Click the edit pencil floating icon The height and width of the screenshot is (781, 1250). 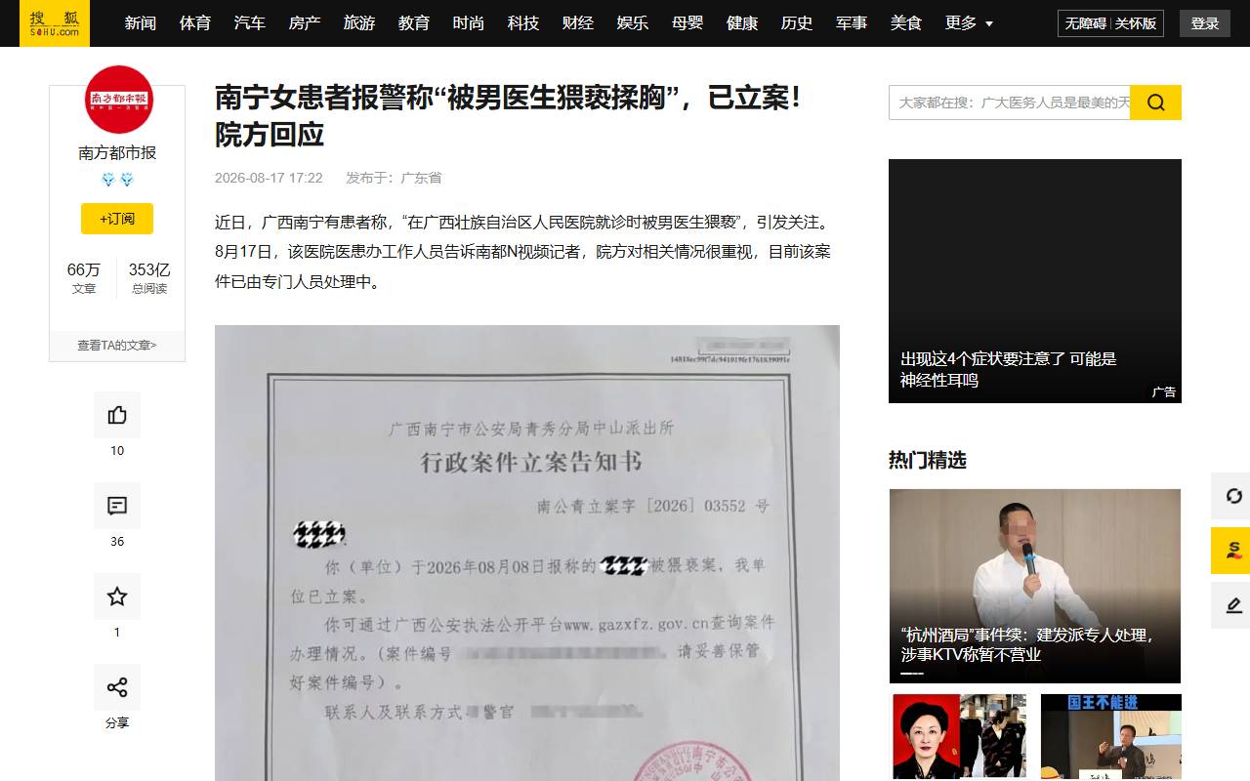point(1234,605)
